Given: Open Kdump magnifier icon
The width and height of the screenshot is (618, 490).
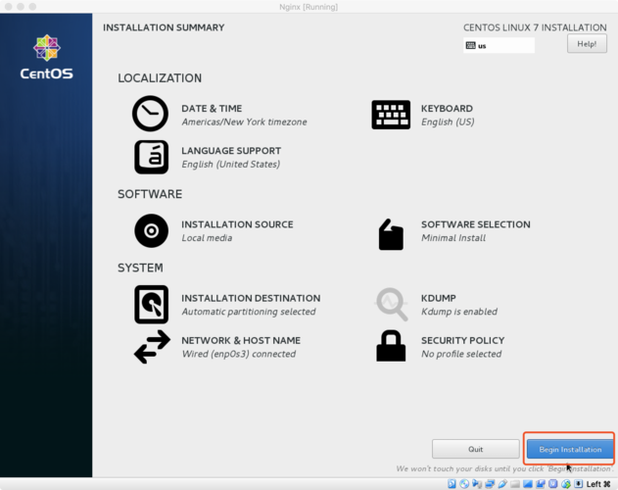Looking at the screenshot, I should (x=391, y=304).
